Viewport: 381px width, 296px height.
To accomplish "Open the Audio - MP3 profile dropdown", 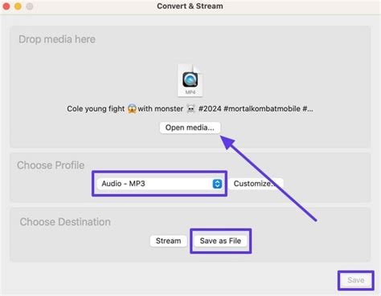I will tap(160, 184).
